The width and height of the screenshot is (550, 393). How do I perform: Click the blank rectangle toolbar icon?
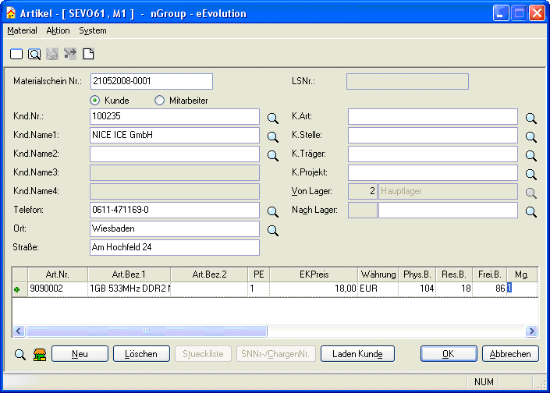[x=16, y=54]
